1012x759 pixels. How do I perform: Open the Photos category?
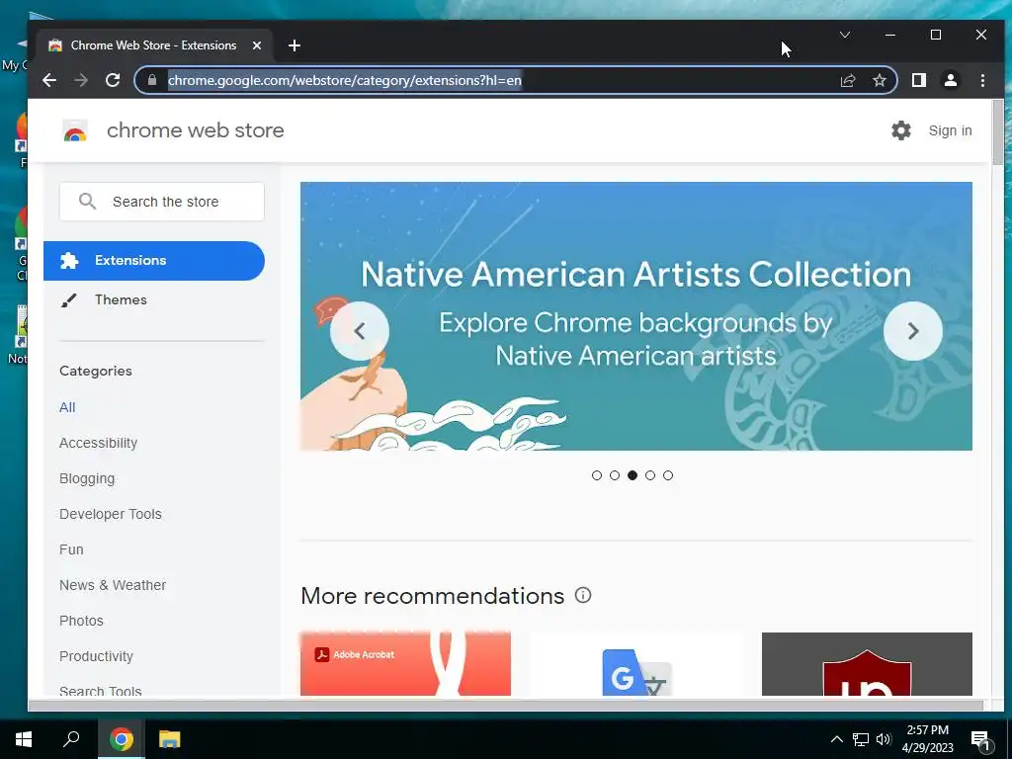[x=81, y=621]
